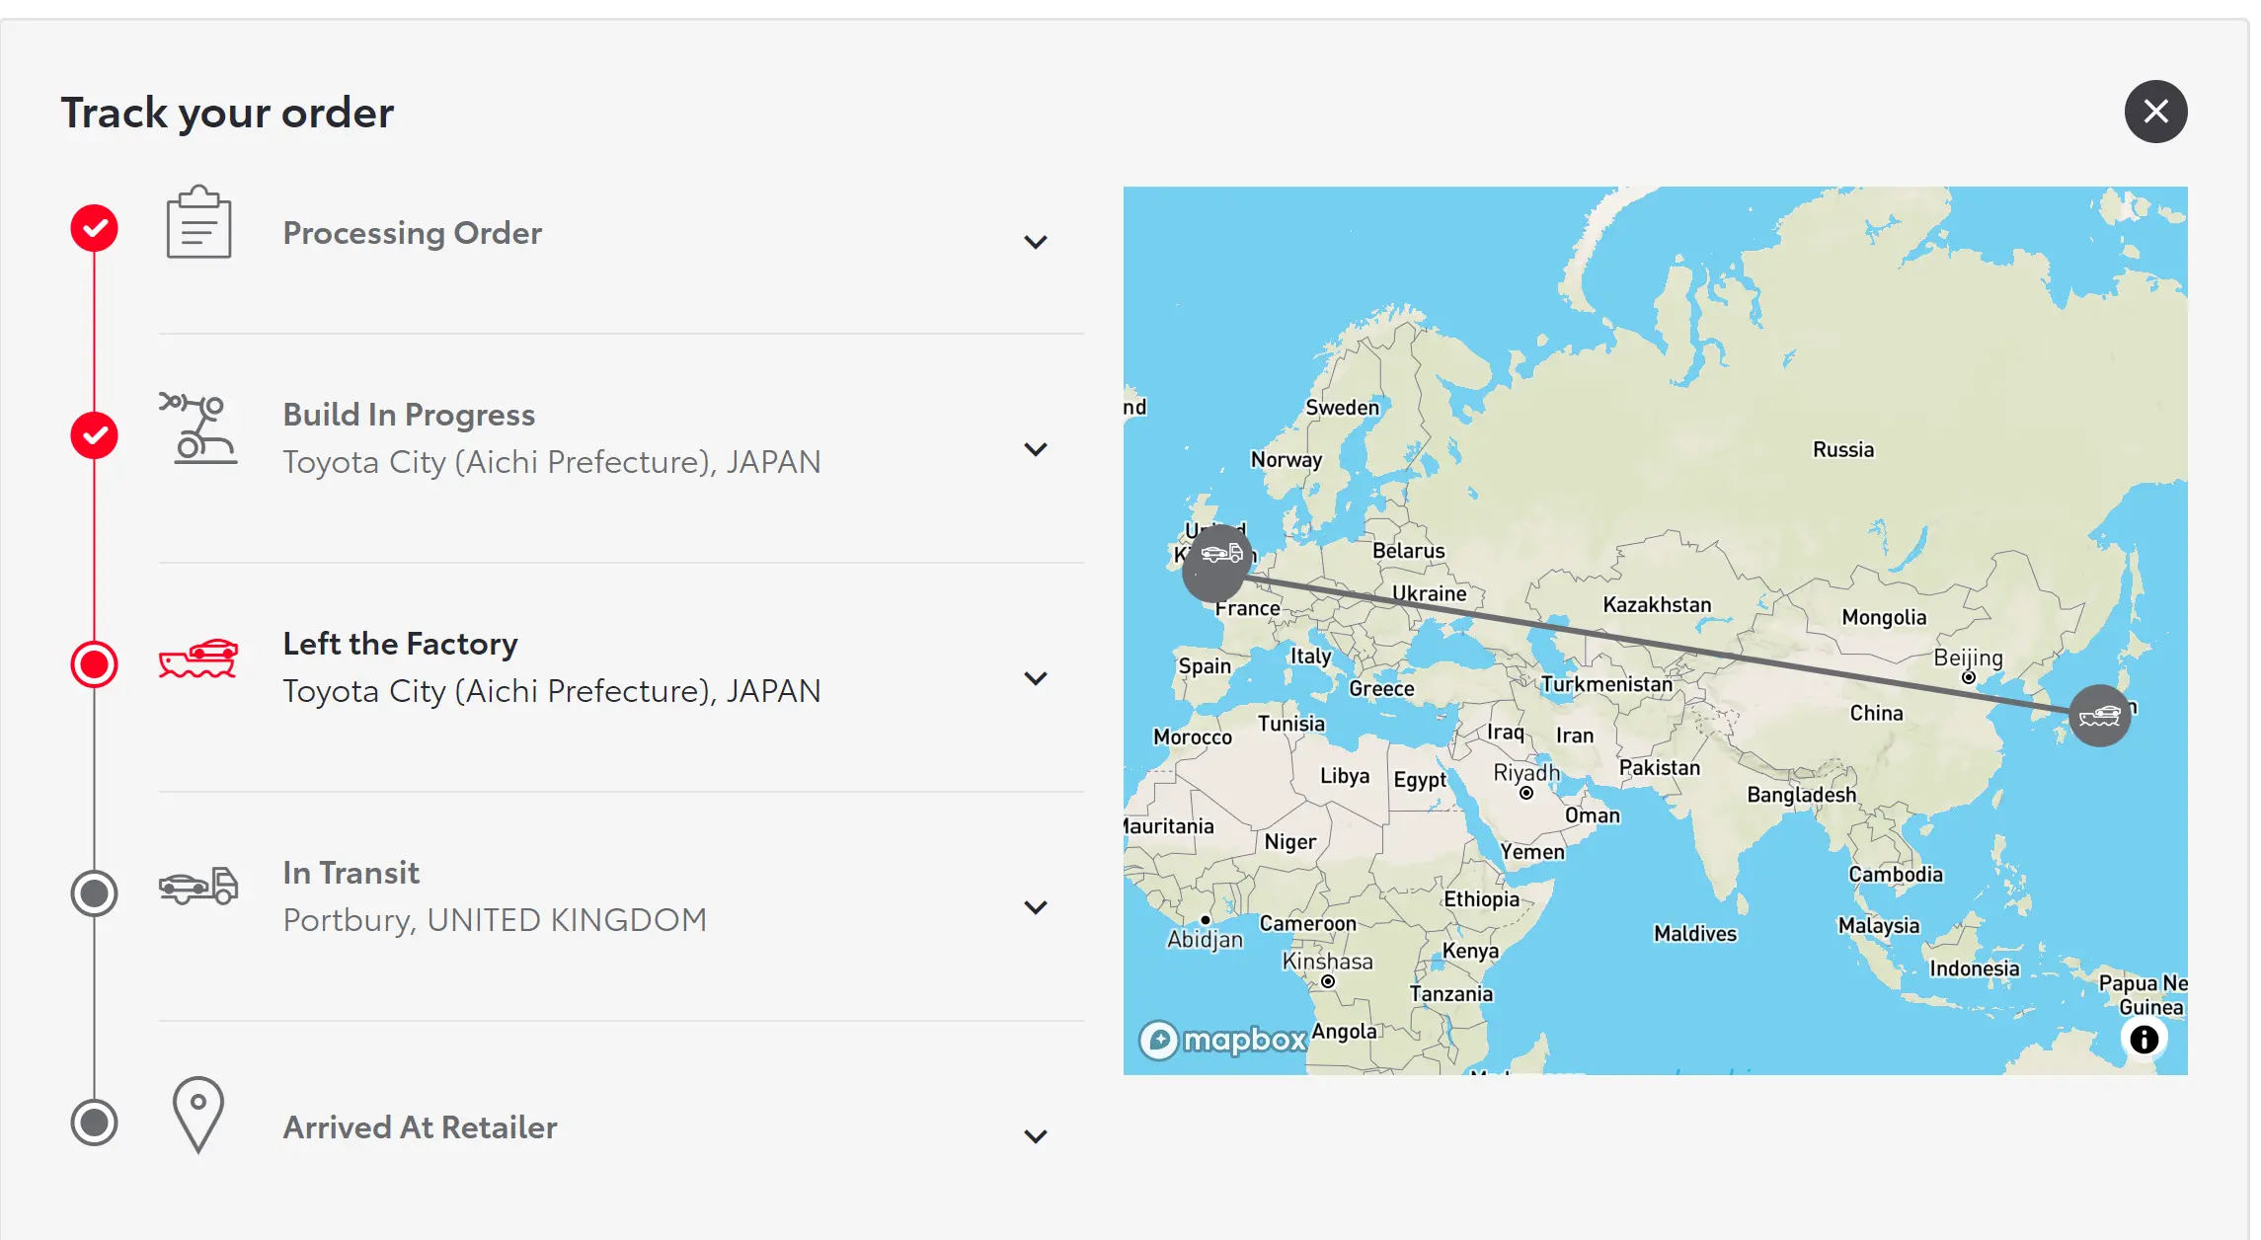This screenshot has height=1240, width=2261.
Task: Click the Ethiopia label on the map
Action: point(1482,898)
